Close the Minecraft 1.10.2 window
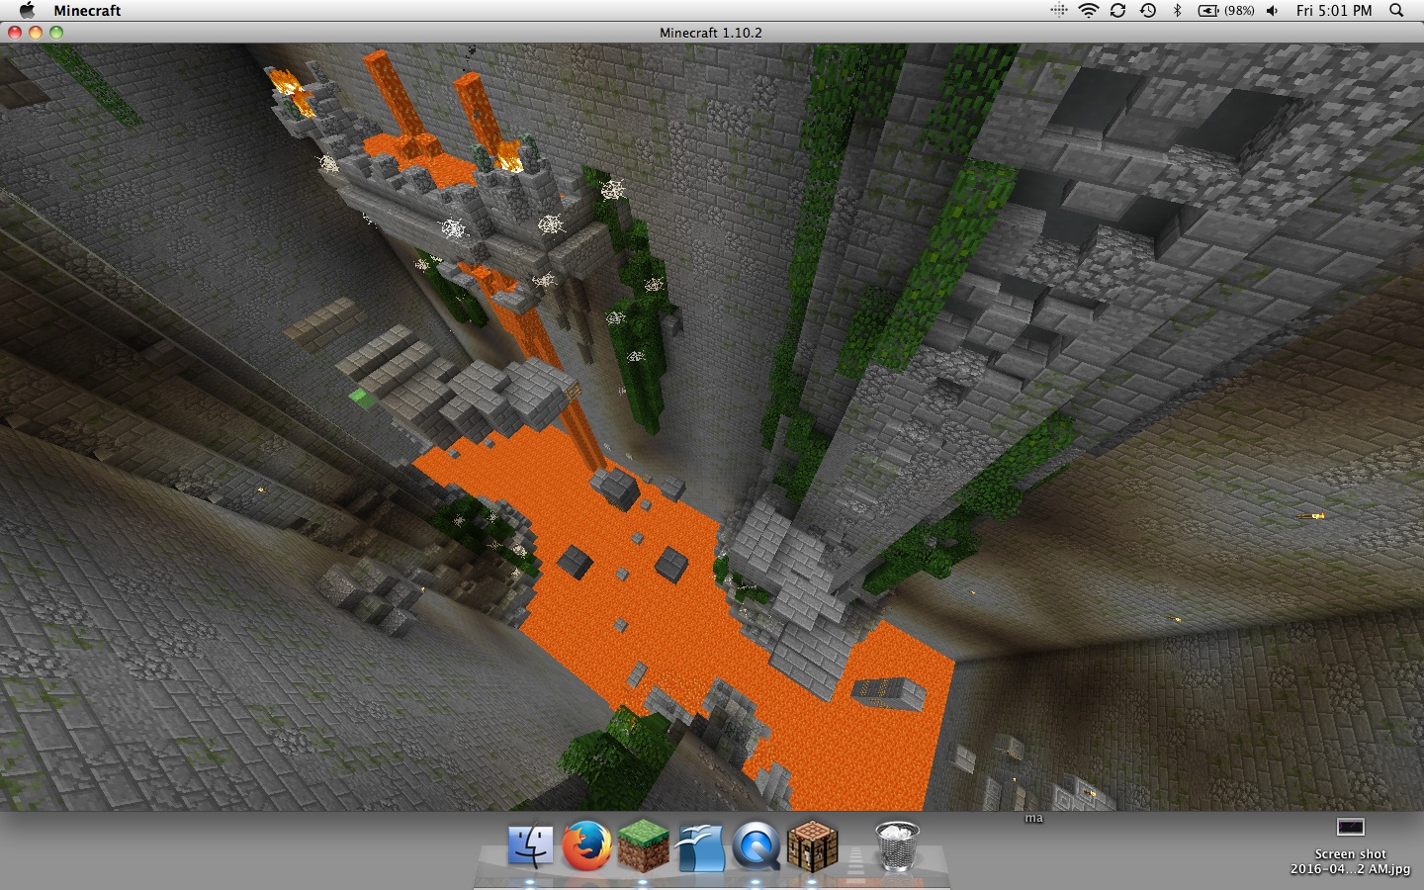This screenshot has height=890, width=1424. click(x=15, y=33)
